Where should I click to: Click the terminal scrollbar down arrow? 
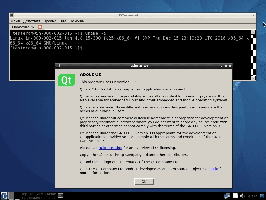[254, 78]
